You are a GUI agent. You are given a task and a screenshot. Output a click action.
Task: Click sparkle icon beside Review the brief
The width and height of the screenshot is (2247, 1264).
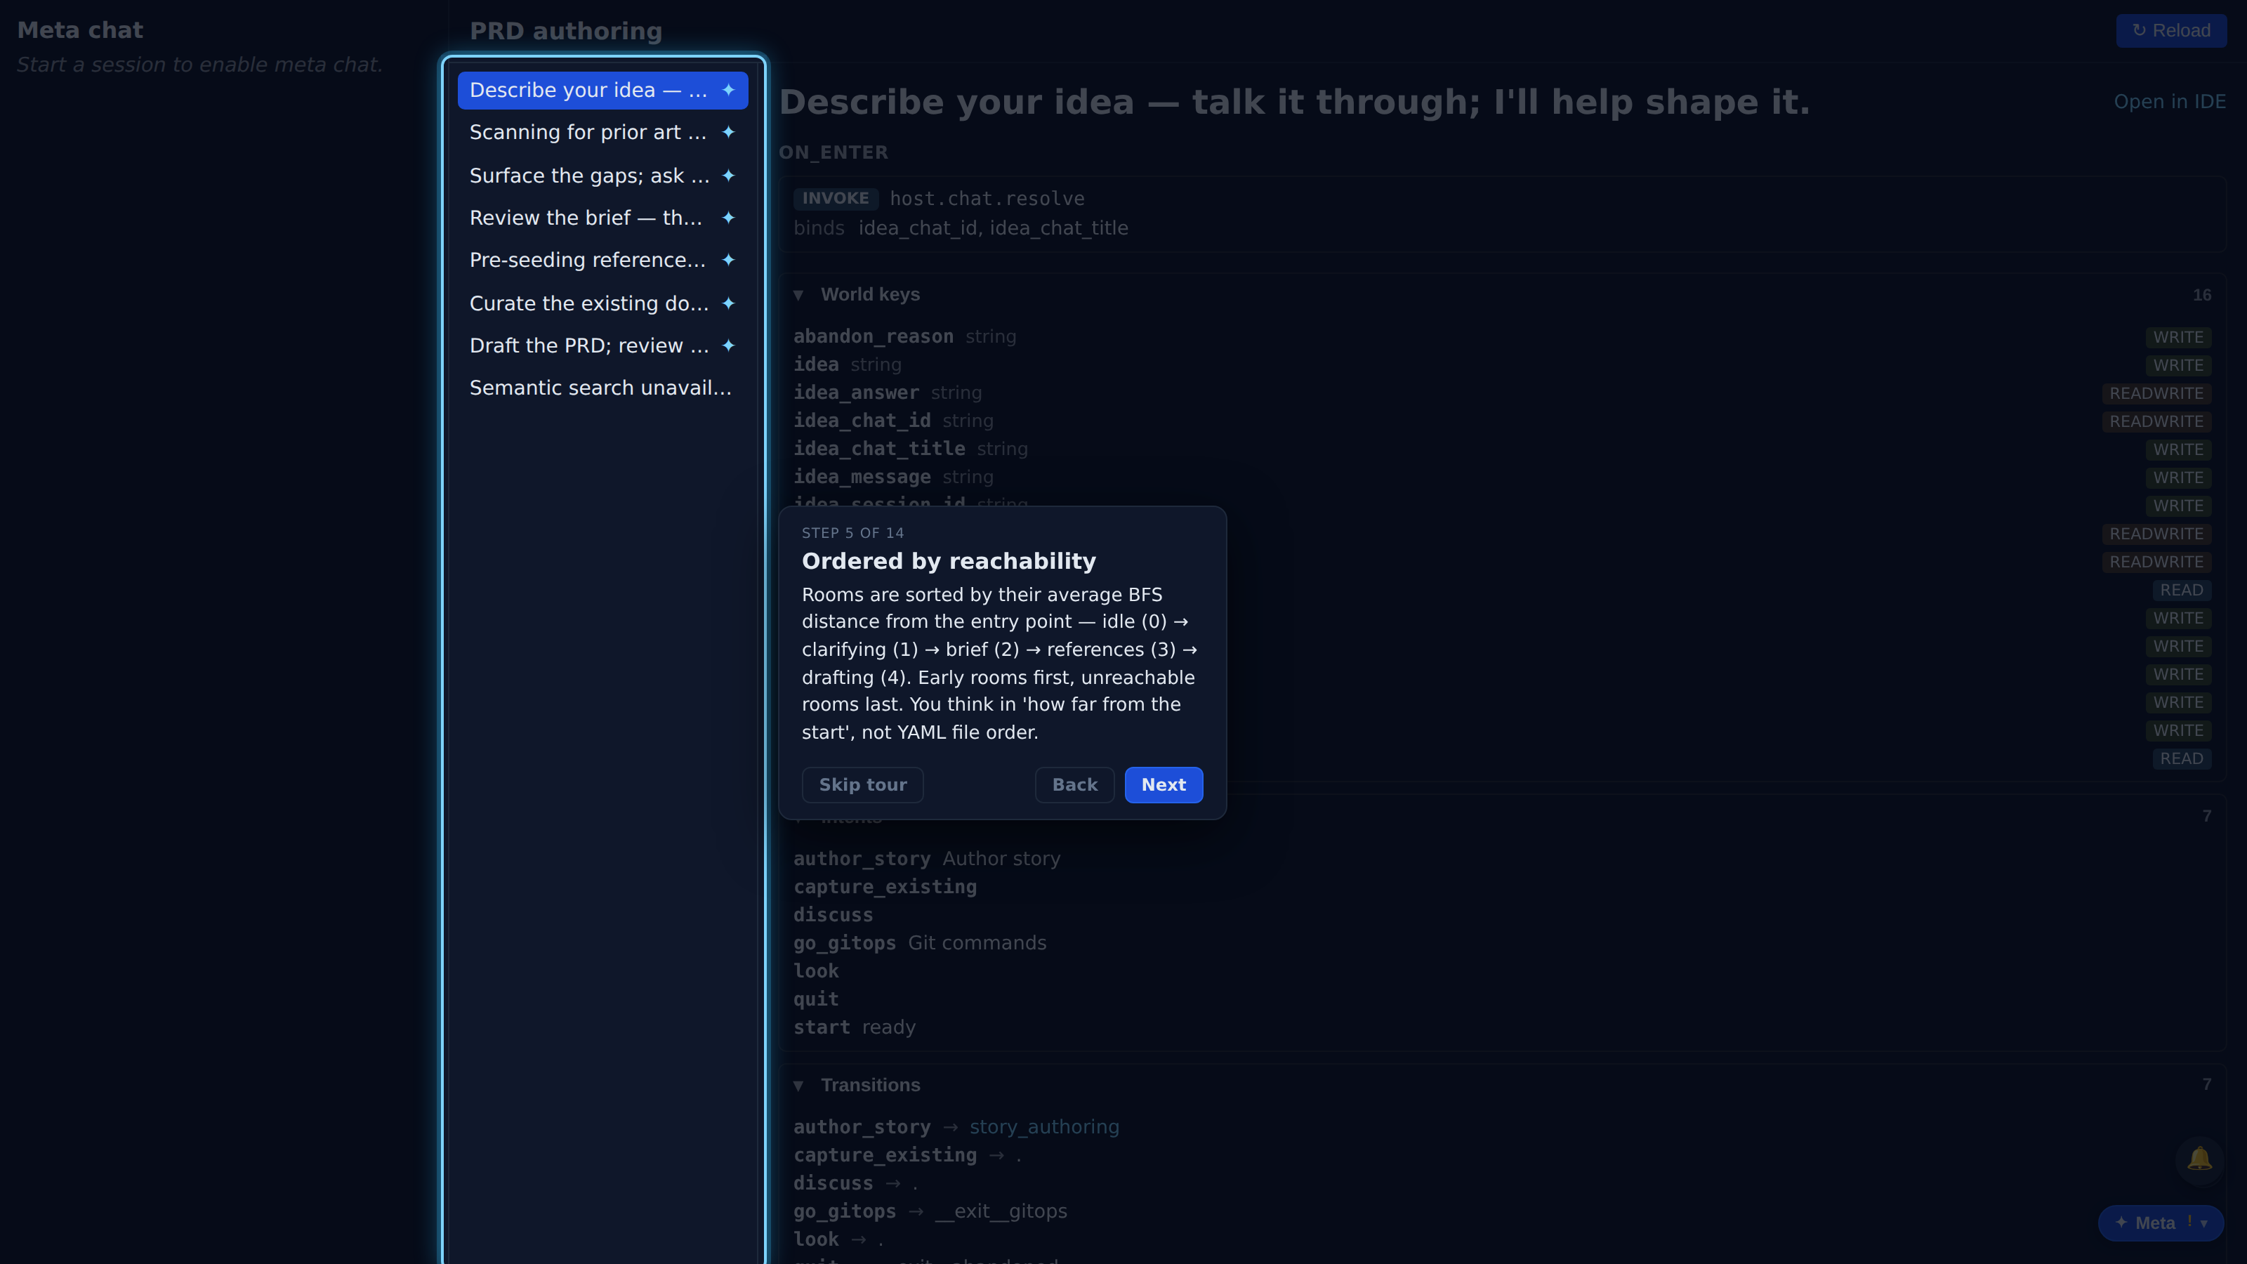728,218
